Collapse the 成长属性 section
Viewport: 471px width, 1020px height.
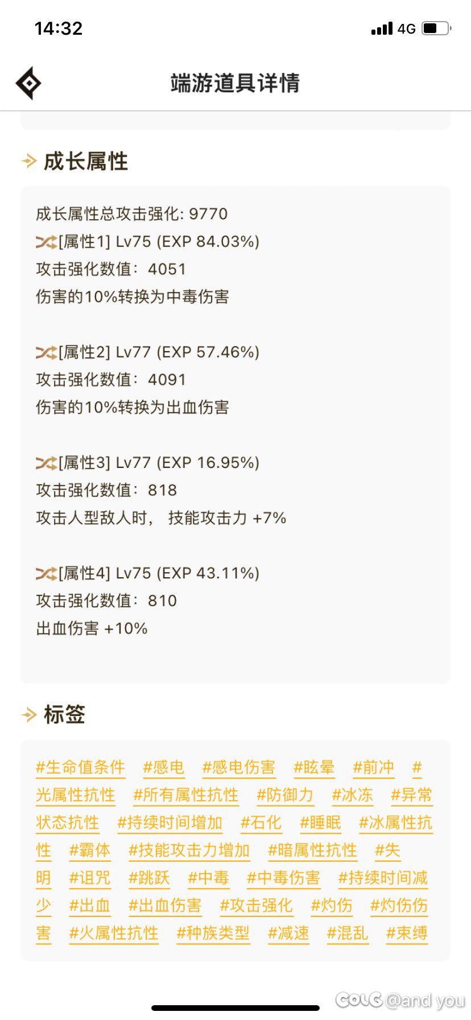pos(85,162)
